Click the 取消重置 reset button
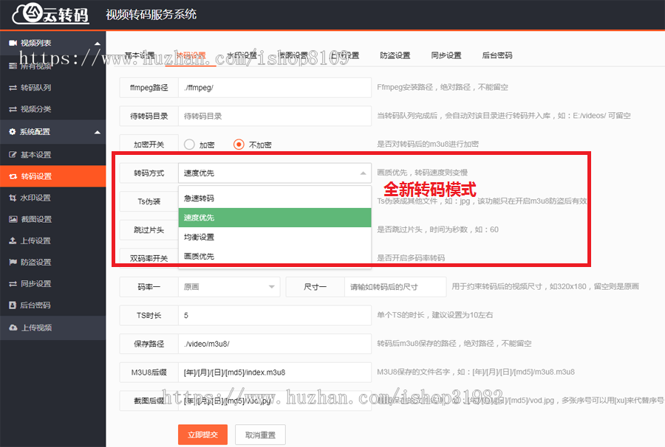665x447 pixels. tap(260, 435)
